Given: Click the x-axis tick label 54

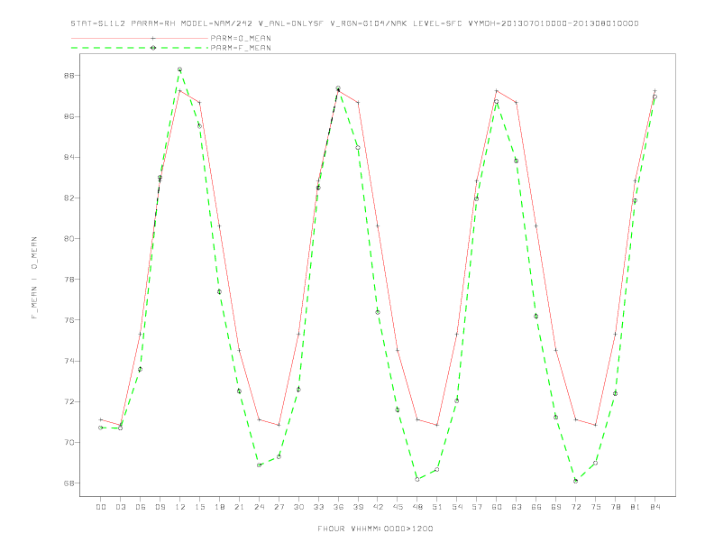Looking at the screenshot, I should point(457,507).
